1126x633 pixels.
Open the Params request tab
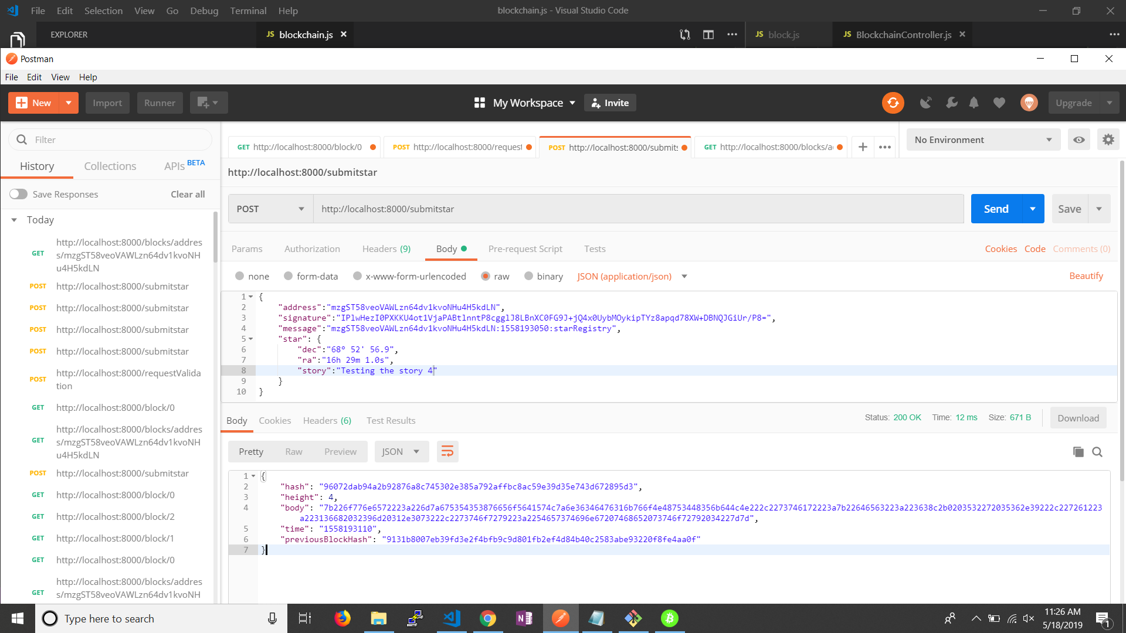247,249
